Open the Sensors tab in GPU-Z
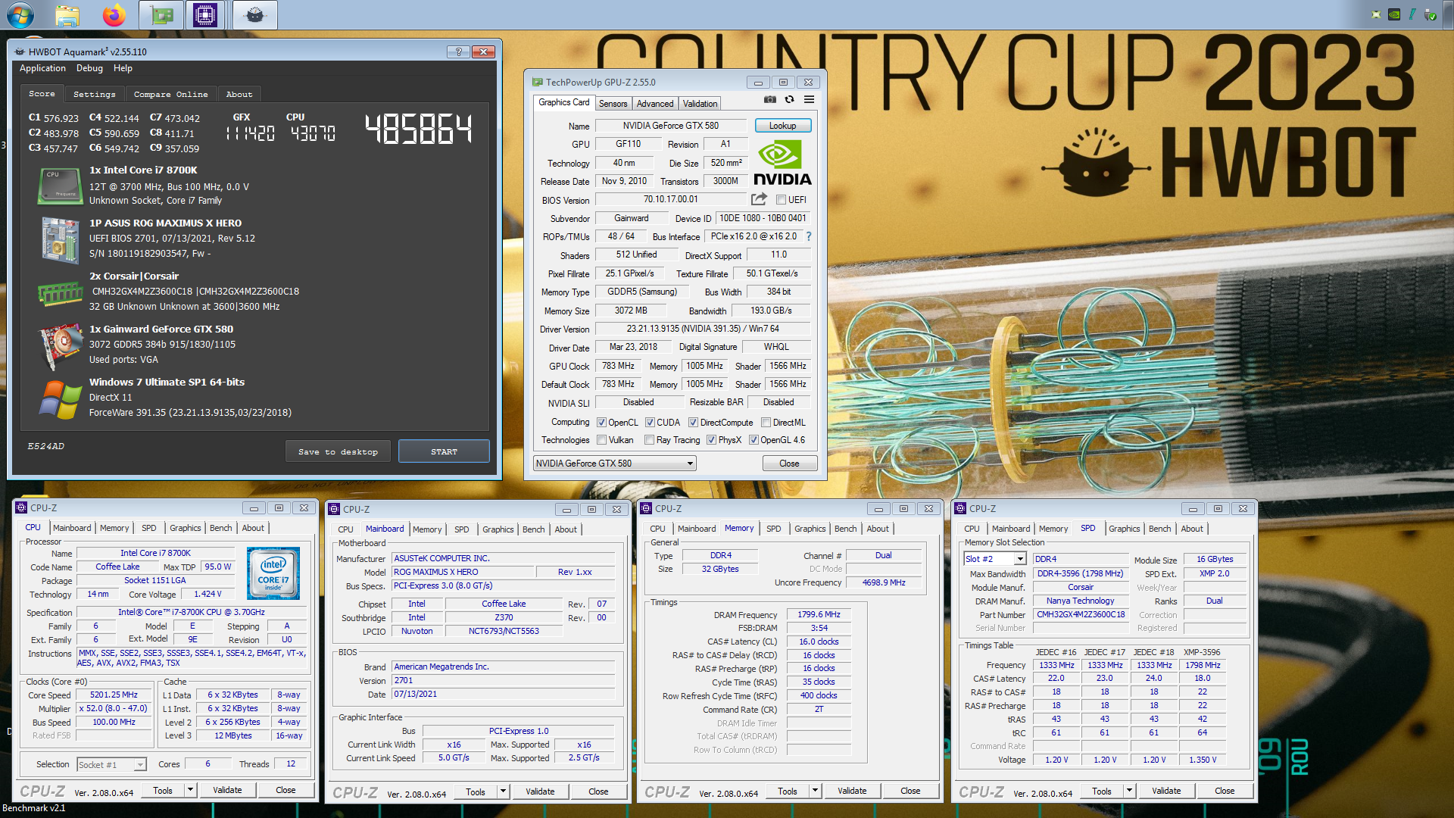1454x818 pixels. (x=613, y=104)
